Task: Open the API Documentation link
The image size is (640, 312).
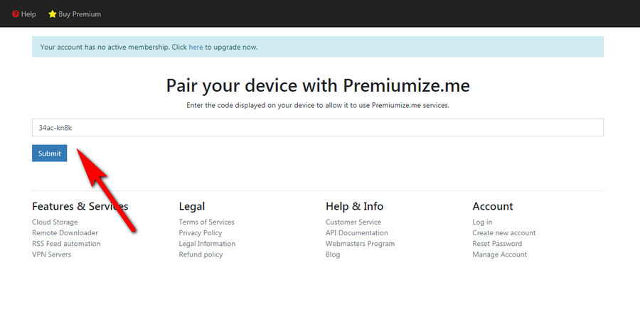Action: (357, 232)
